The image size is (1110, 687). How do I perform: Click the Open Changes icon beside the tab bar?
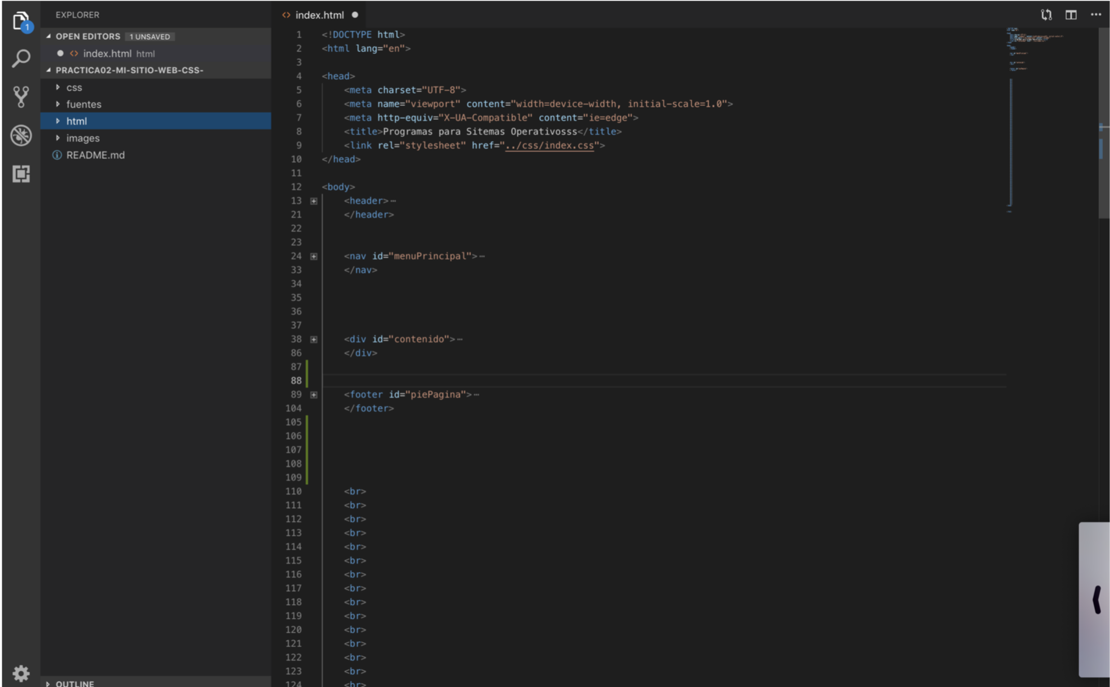click(1046, 15)
